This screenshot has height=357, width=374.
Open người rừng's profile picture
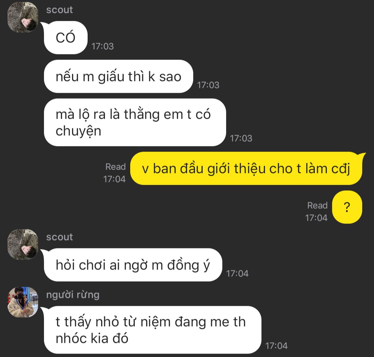coord(23,302)
